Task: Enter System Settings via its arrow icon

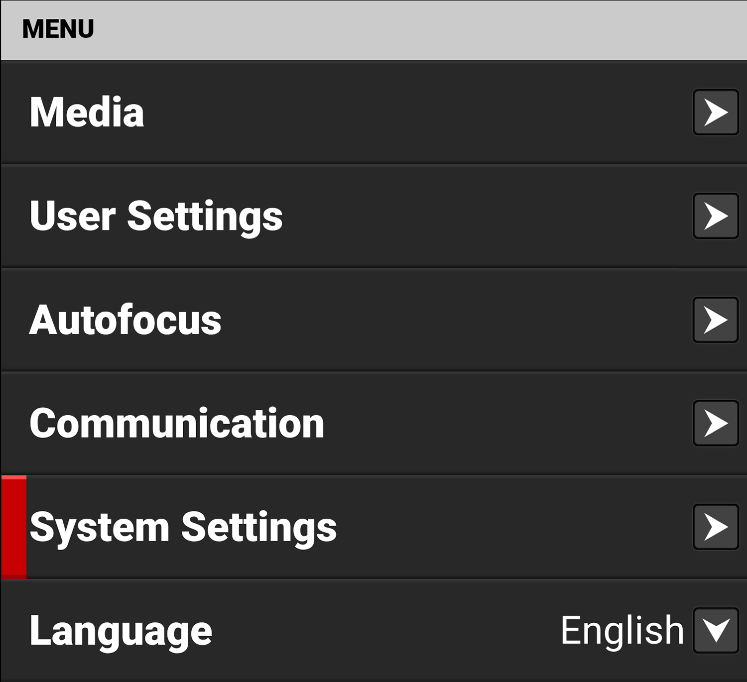Action: click(716, 527)
